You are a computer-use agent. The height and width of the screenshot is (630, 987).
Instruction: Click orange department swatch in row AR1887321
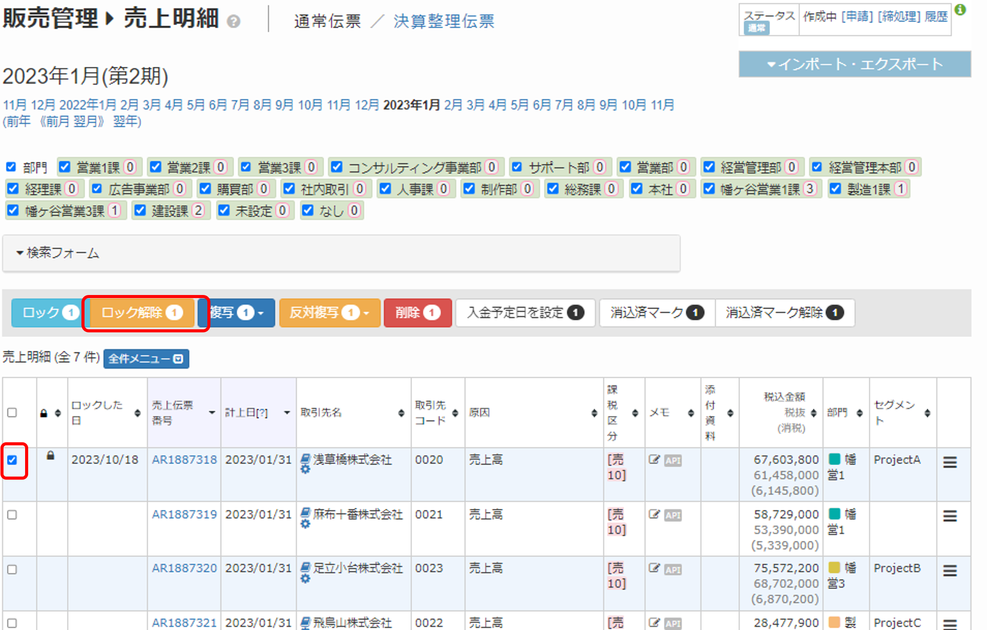834,622
